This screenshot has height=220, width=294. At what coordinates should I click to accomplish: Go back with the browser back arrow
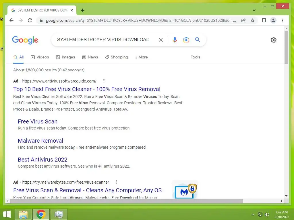point(11,20)
